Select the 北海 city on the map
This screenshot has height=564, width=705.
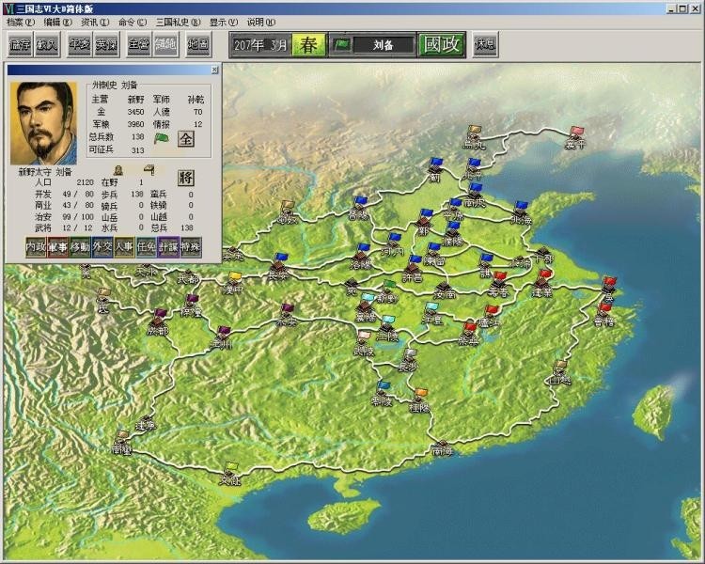[522, 213]
